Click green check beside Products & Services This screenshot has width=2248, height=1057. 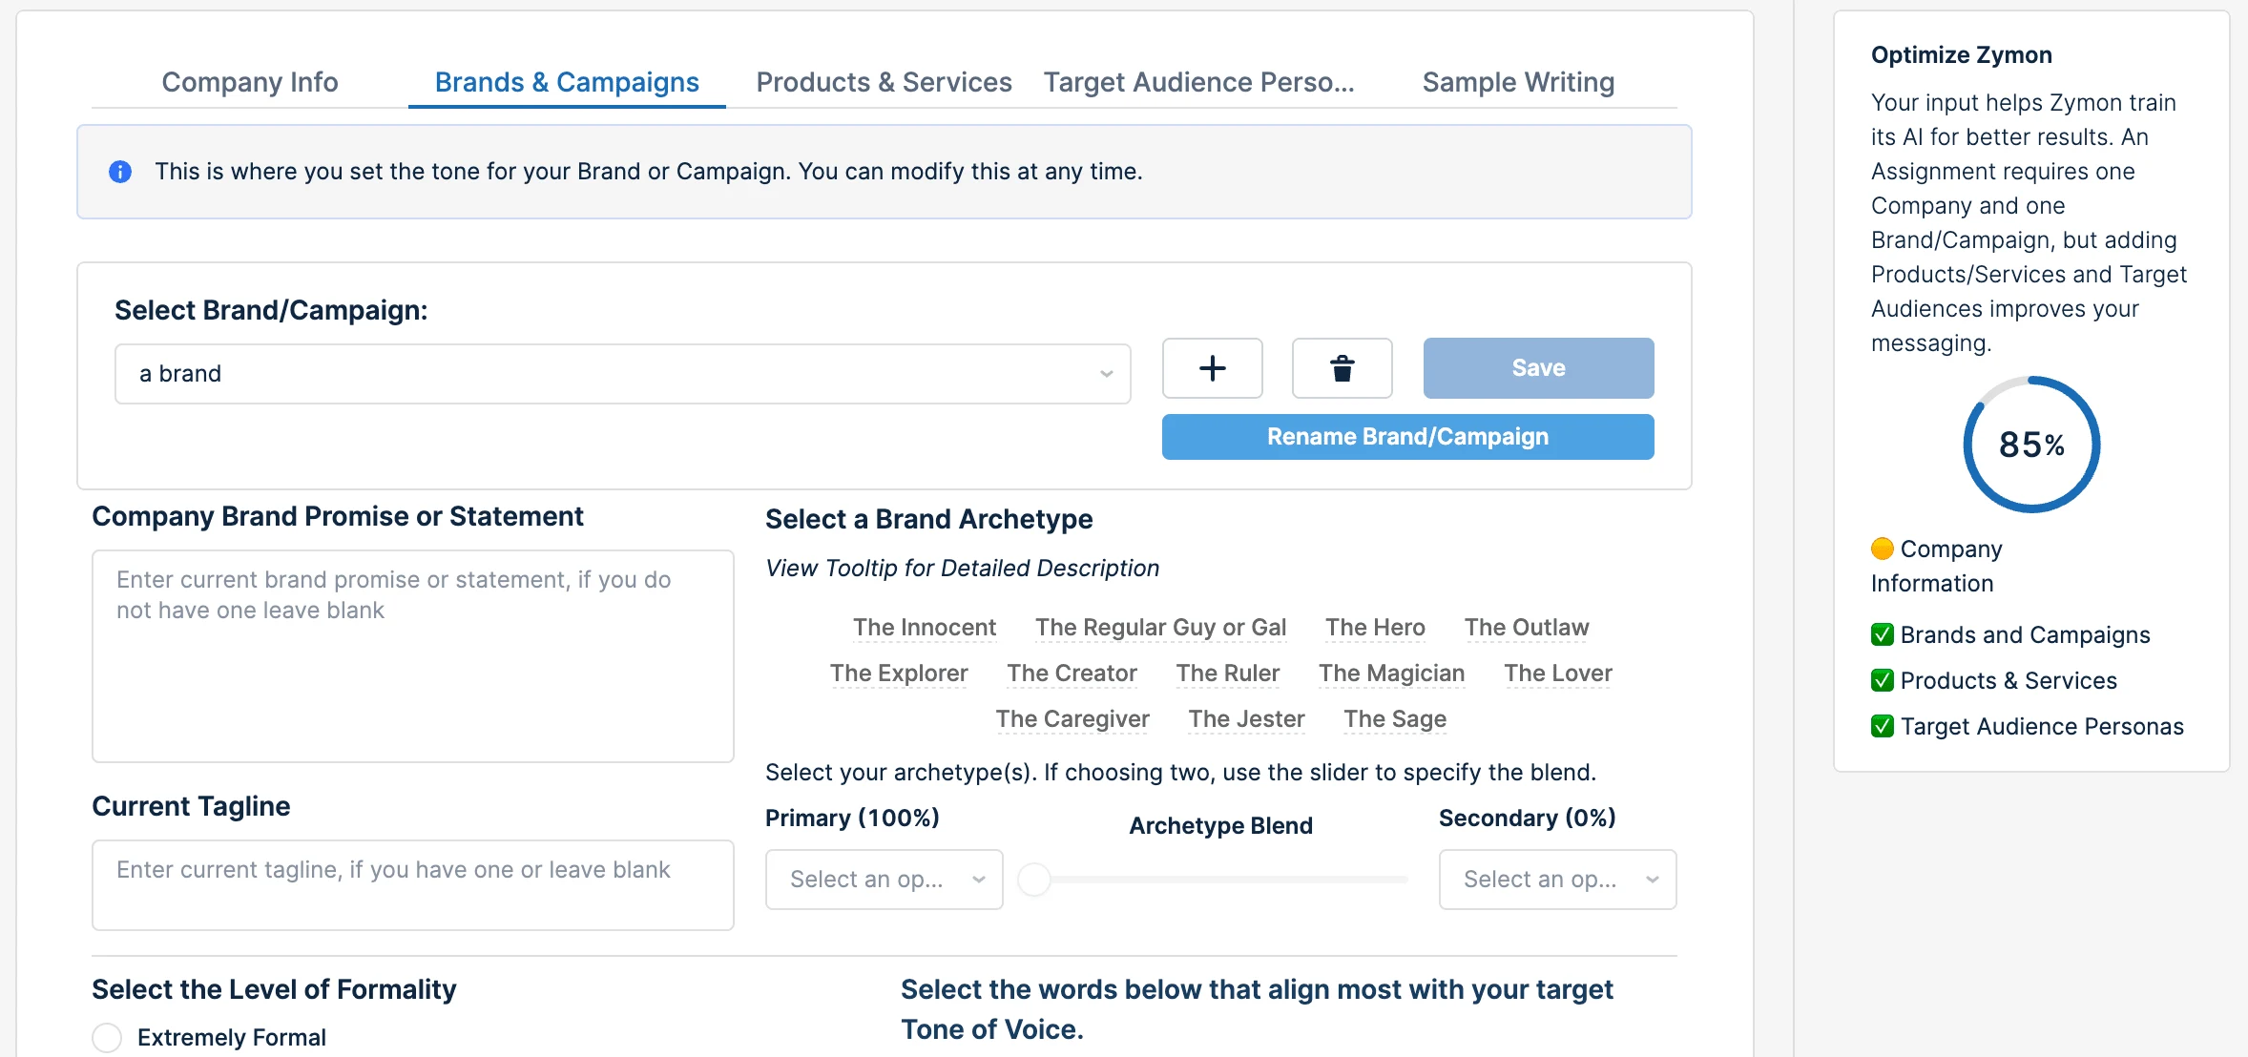[1882, 680]
